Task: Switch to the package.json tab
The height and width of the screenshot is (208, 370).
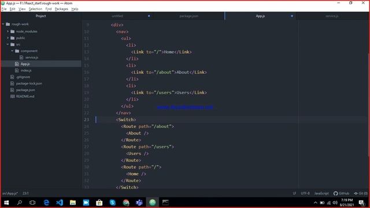Action: point(189,16)
